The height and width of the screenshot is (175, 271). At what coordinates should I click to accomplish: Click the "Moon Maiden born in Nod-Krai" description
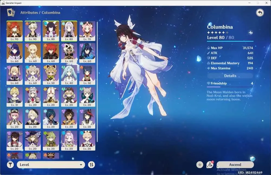pyautogui.click(x=229, y=96)
